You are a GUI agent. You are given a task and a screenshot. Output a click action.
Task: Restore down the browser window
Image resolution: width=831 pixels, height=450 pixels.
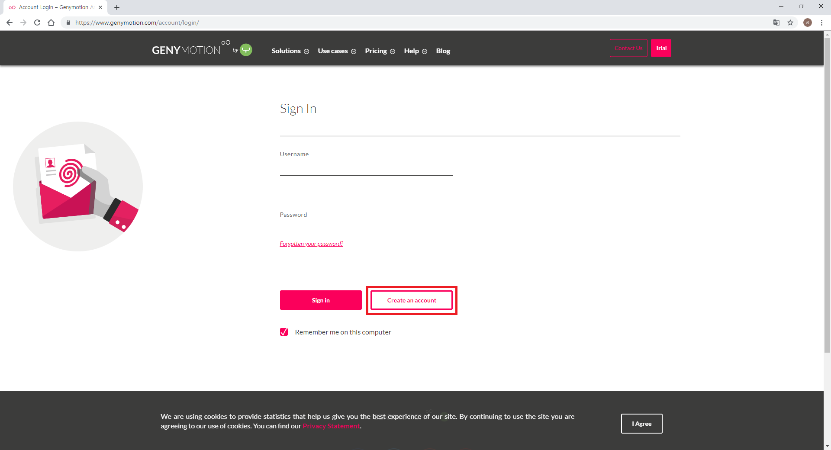coord(801,6)
